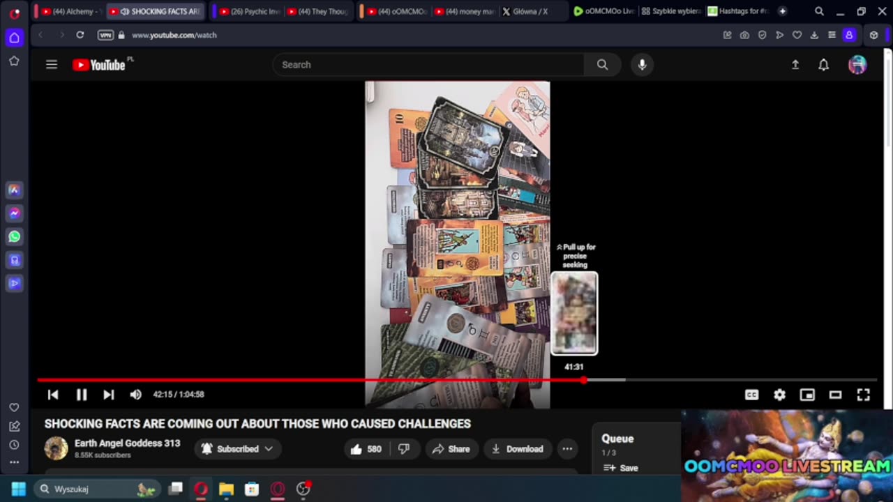Open the YouTube account avatar menu
This screenshot has width=893, height=502.
[x=857, y=65]
